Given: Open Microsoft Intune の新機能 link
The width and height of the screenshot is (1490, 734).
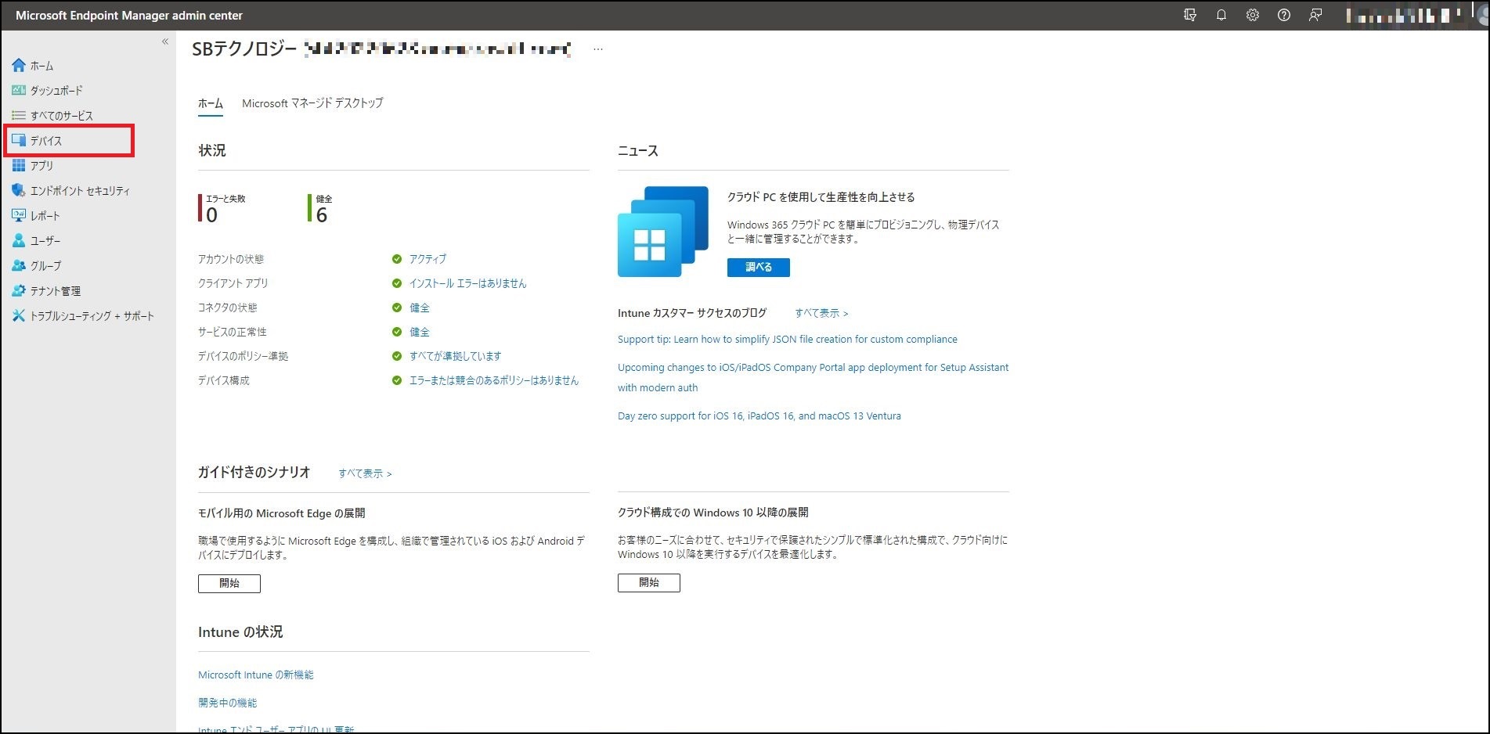Looking at the screenshot, I should click(256, 675).
